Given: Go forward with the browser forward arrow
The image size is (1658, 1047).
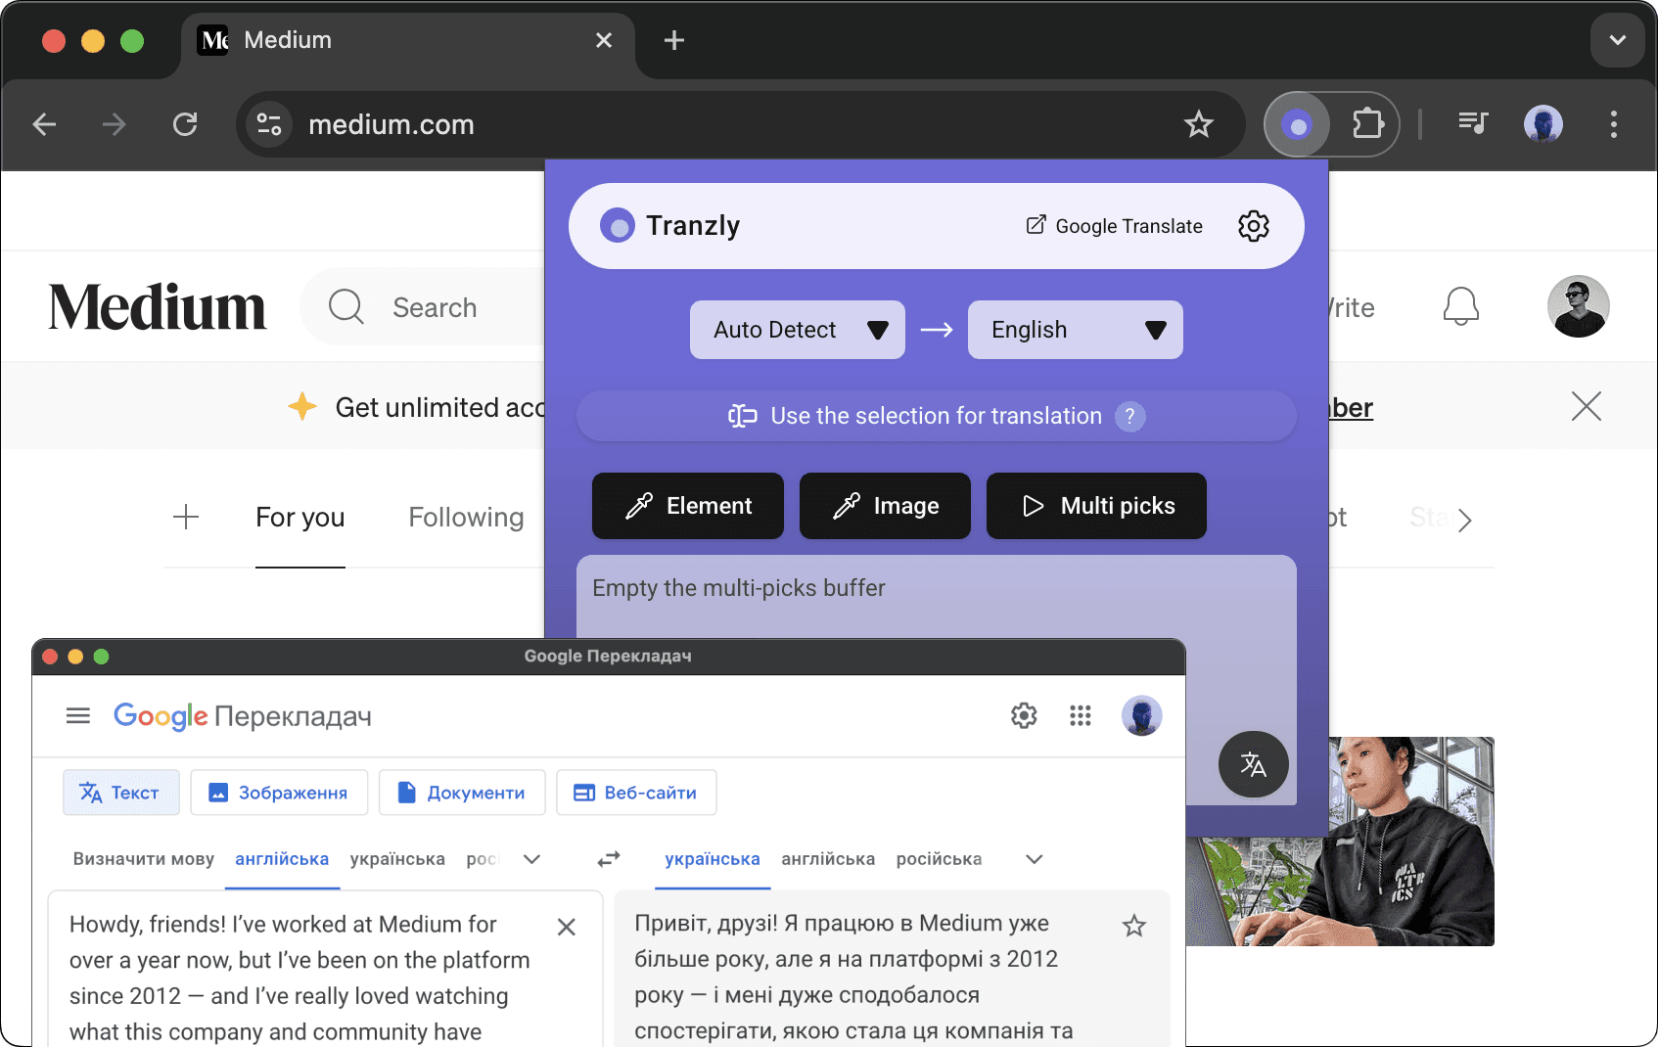Looking at the screenshot, I should pos(115,124).
